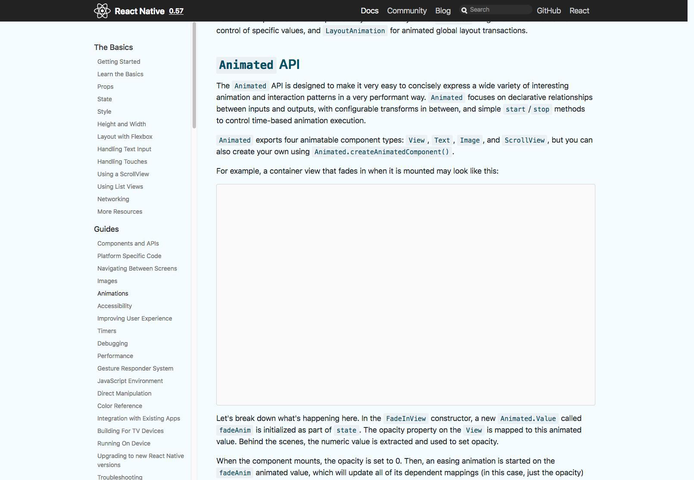Open the 0.57 version link
694x480 pixels.
(176, 11)
